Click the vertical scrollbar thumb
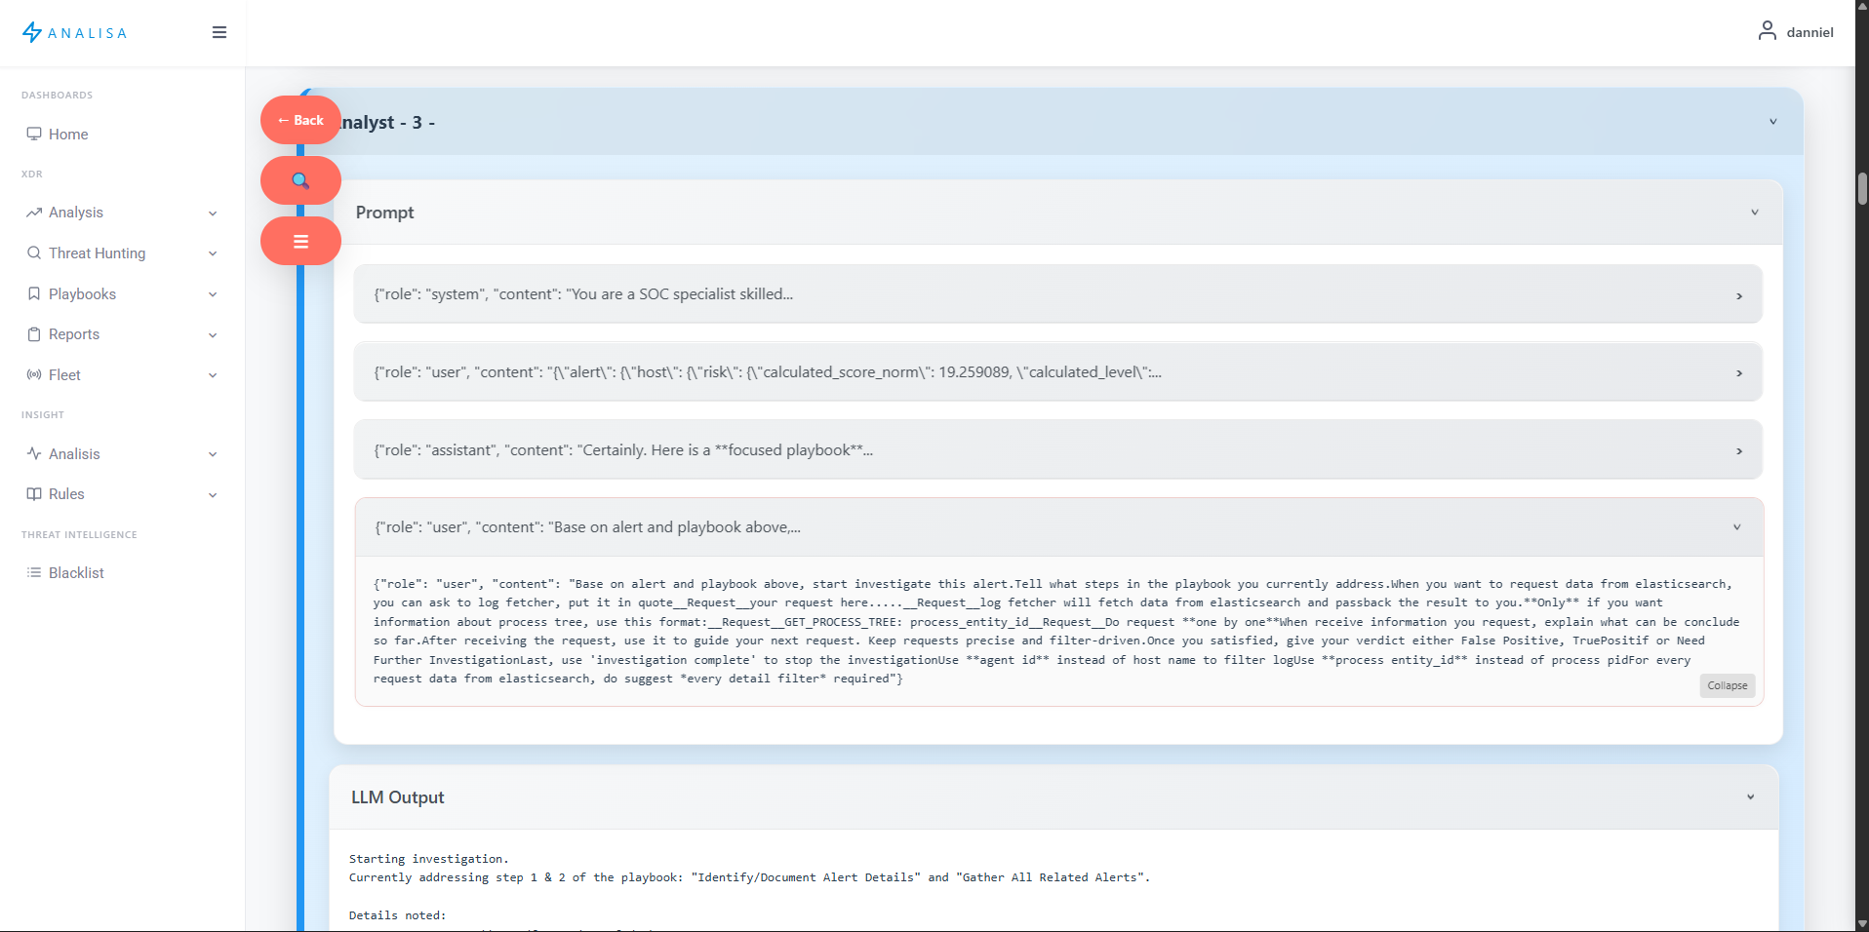The height and width of the screenshot is (932, 1869). [1862, 188]
